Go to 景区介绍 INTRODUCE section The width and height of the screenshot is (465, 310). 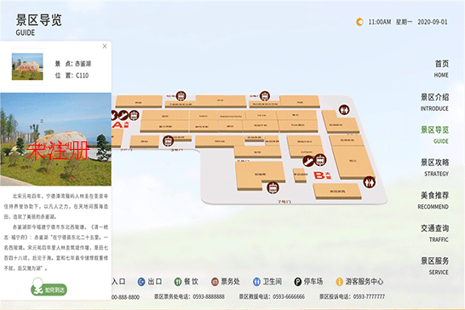tap(434, 102)
